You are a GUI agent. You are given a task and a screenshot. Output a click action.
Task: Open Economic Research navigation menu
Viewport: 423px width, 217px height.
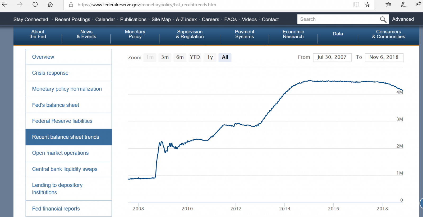coord(293,34)
